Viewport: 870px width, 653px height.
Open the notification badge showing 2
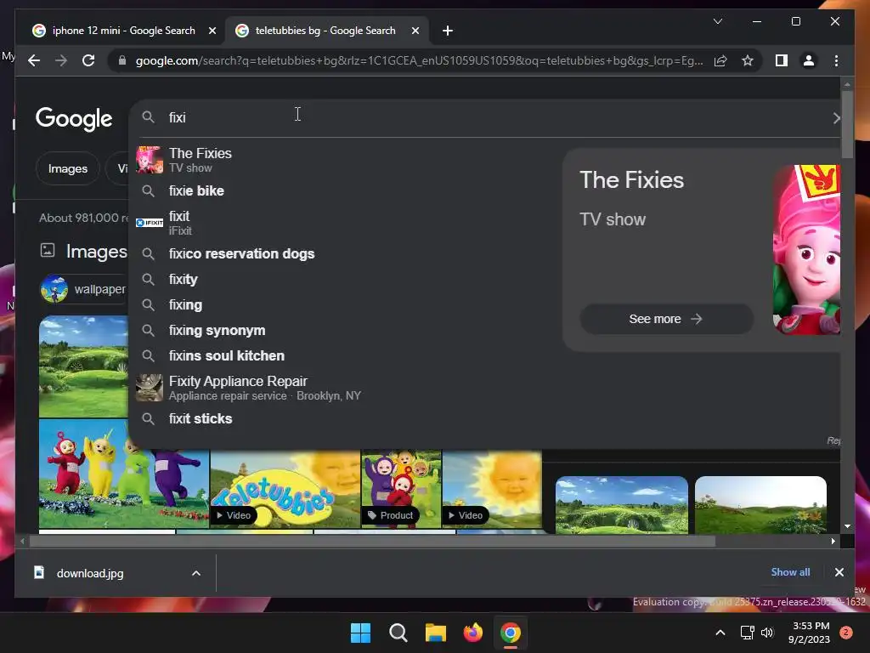click(846, 633)
